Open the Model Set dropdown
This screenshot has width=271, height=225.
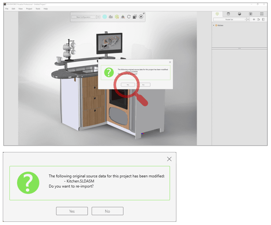[x=230, y=19]
